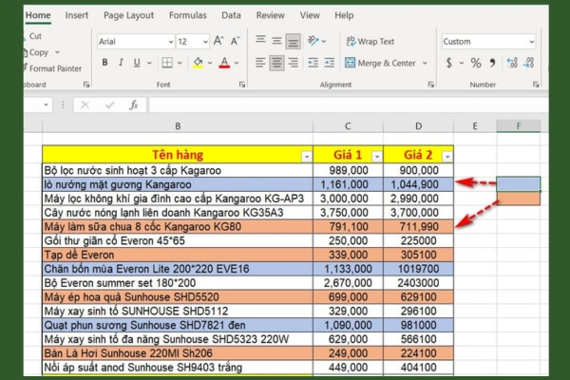Open filter dropdown for Giá 1

click(x=377, y=157)
